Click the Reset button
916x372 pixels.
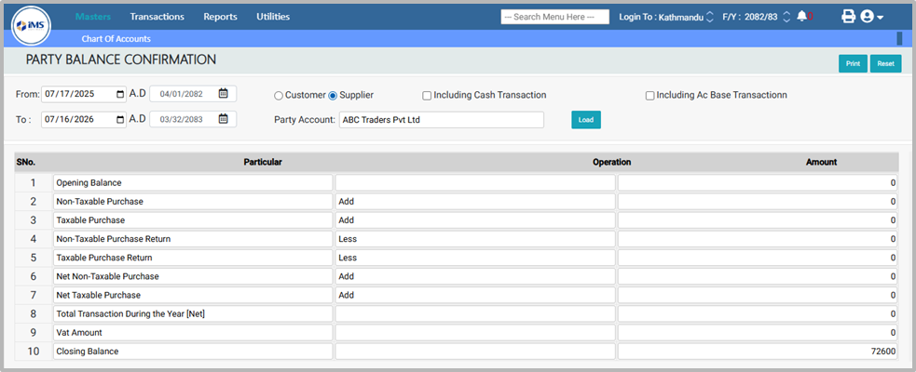coord(885,64)
